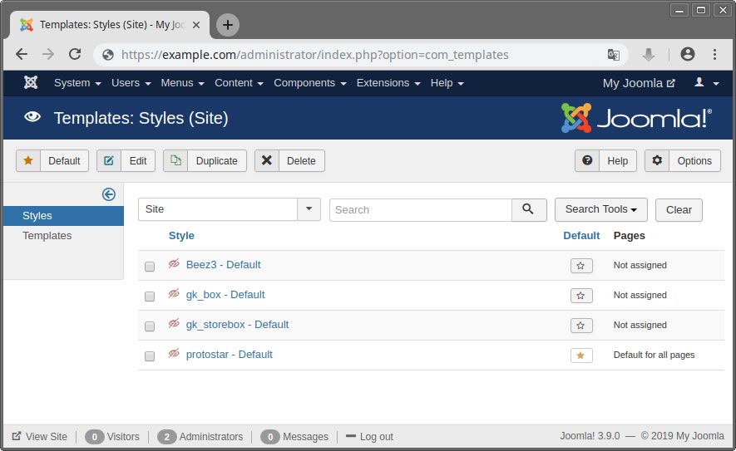Open the gk_storebox - Default style link
This screenshot has width=736, height=451.
(x=238, y=325)
